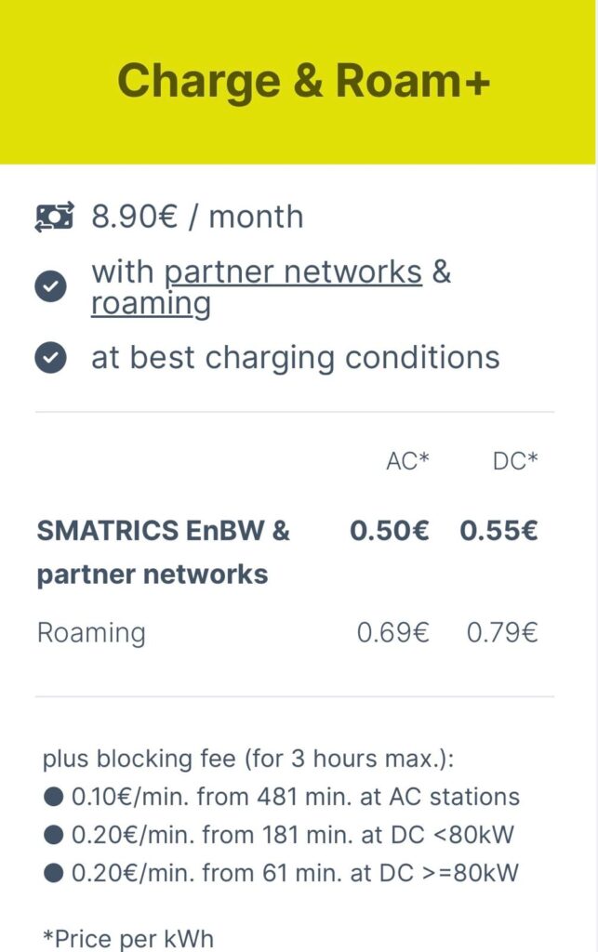Screen dimensions: 598x952
Task: Select the Charge & Roam+ plan header
Action: [x=298, y=82]
